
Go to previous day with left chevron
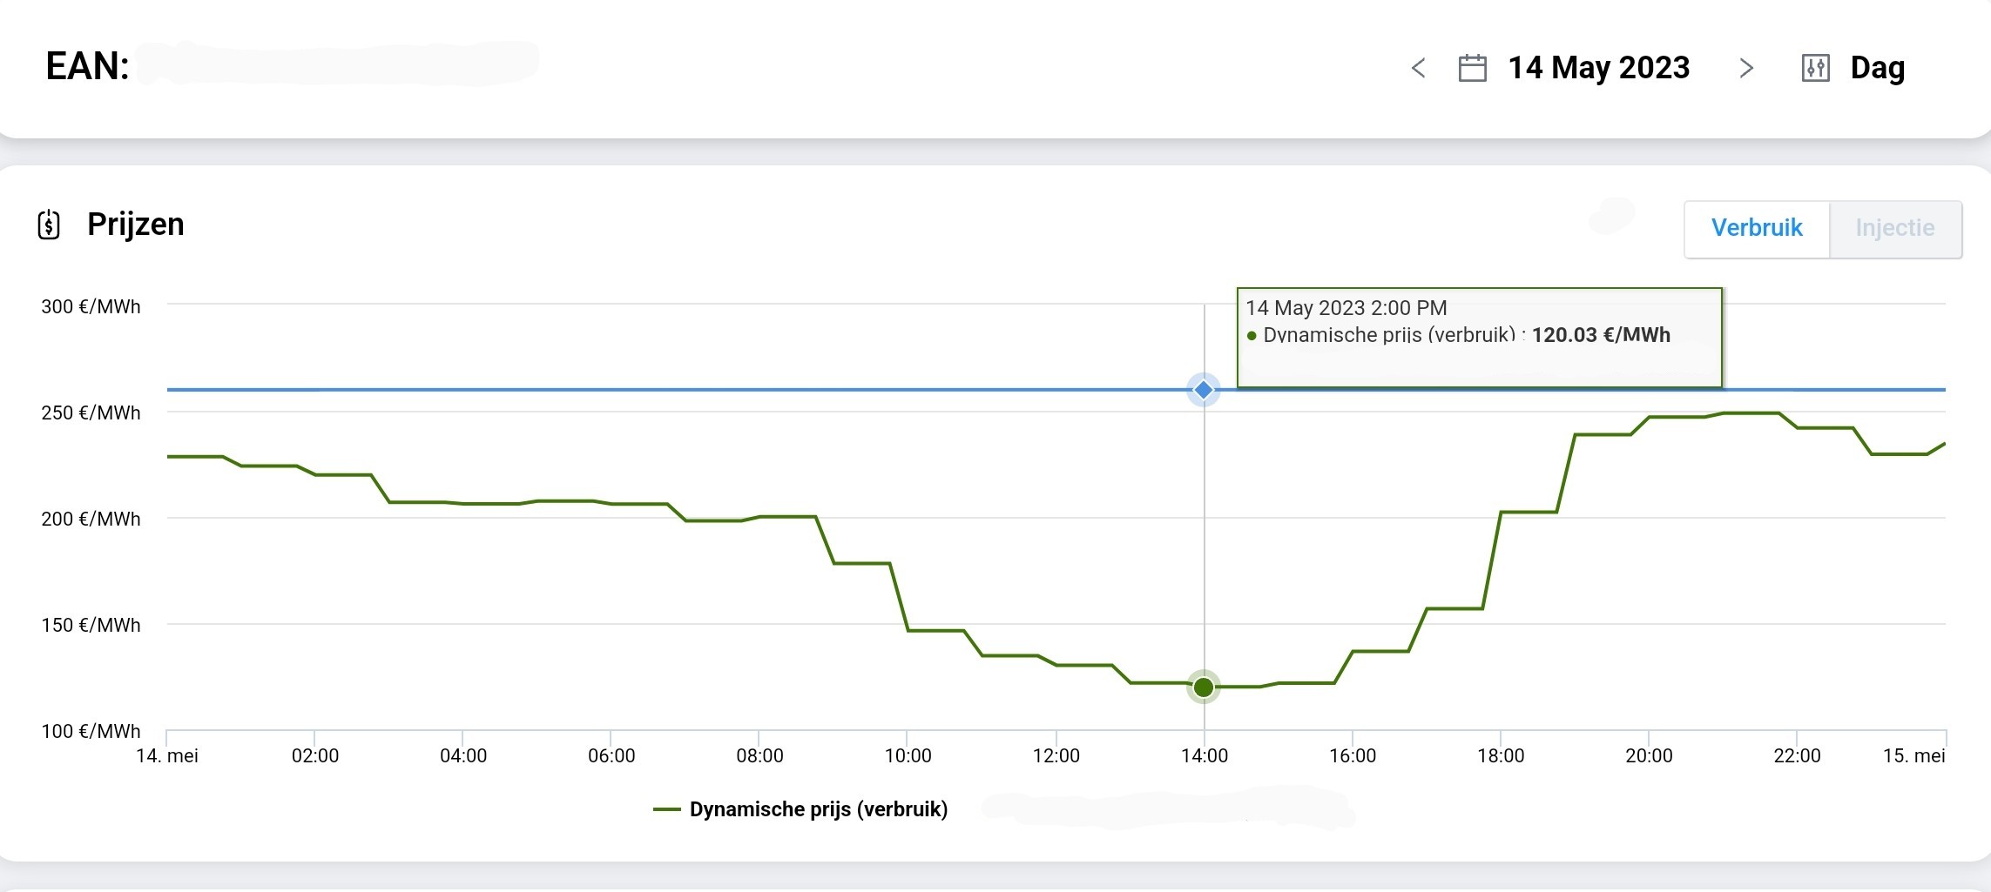click(1418, 68)
